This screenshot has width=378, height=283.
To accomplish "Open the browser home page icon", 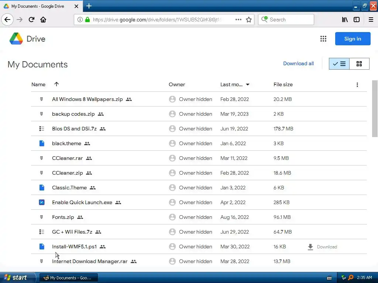I will pyautogui.click(x=43, y=20).
